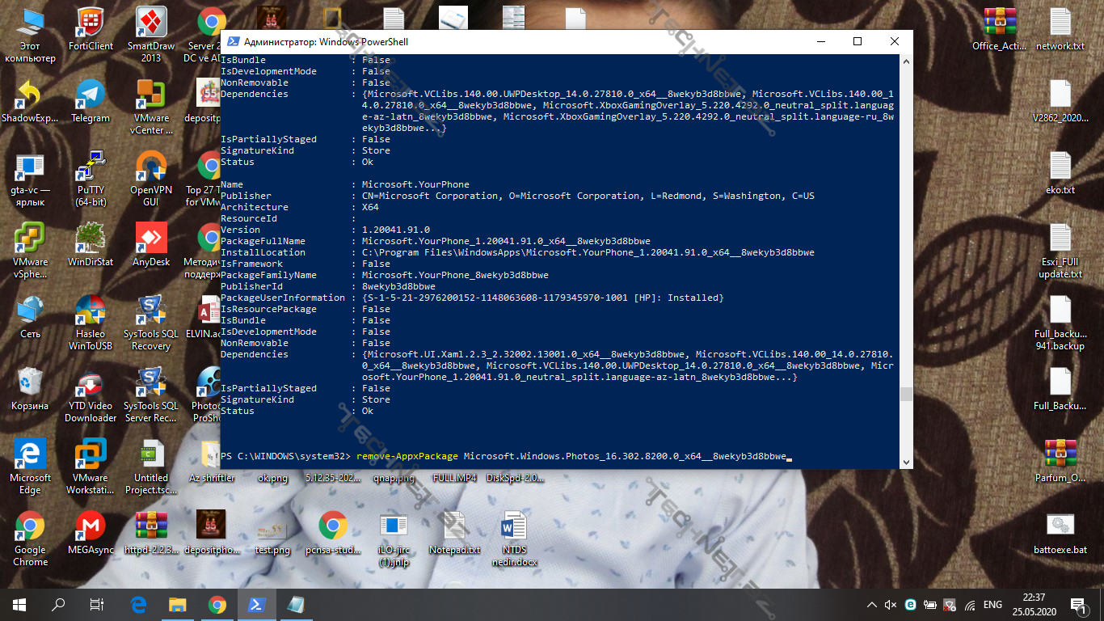Open the Windows Start menu
This screenshot has width=1104, height=621.
pos(19,604)
